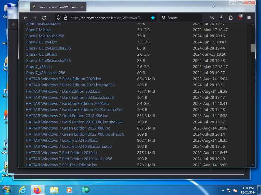The image size is (261, 195).
Task: Show hidden system tray icons
Action: coord(223,190)
